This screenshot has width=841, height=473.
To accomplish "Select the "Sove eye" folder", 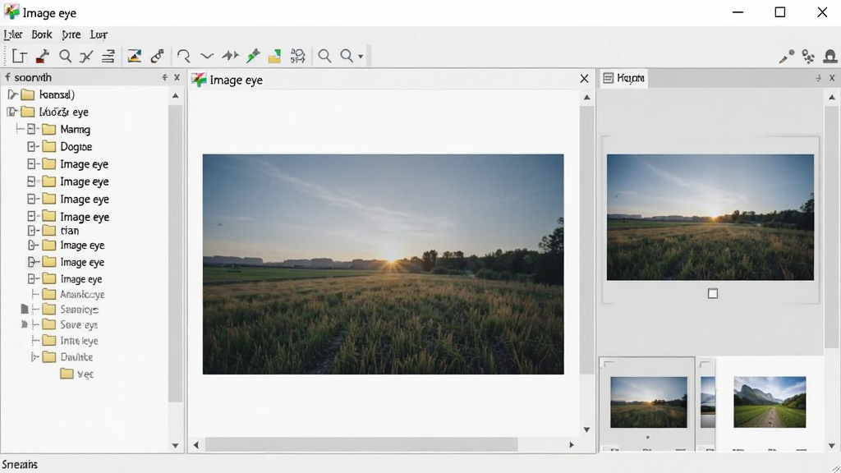I will click(79, 324).
